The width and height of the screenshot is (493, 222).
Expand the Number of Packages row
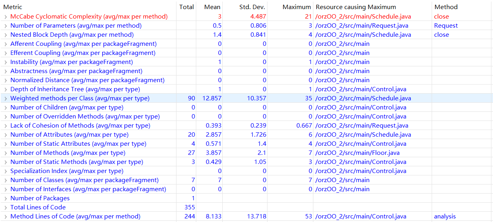6,198
